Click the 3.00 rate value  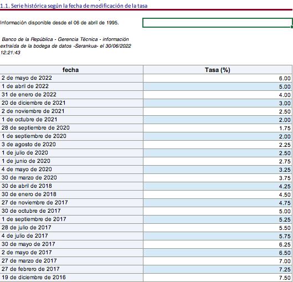[x=285, y=104]
